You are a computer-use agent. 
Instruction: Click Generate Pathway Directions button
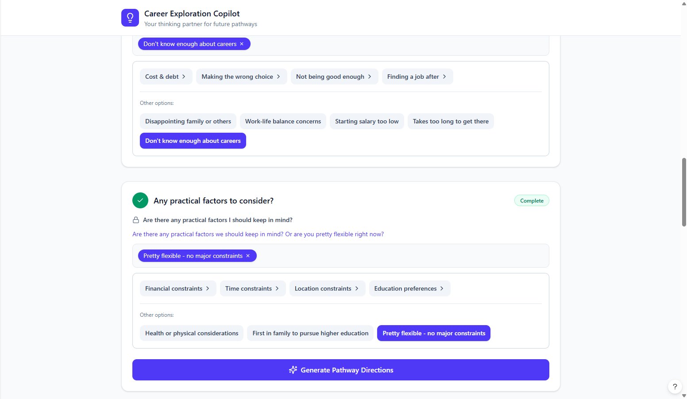[x=341, y=370]
